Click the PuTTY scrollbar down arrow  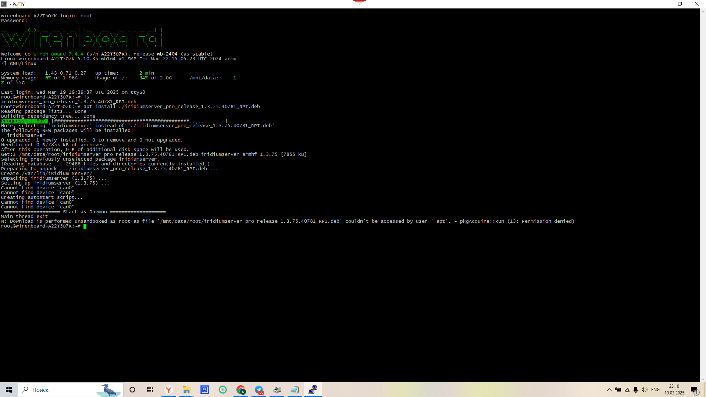(x=703, y=379)
